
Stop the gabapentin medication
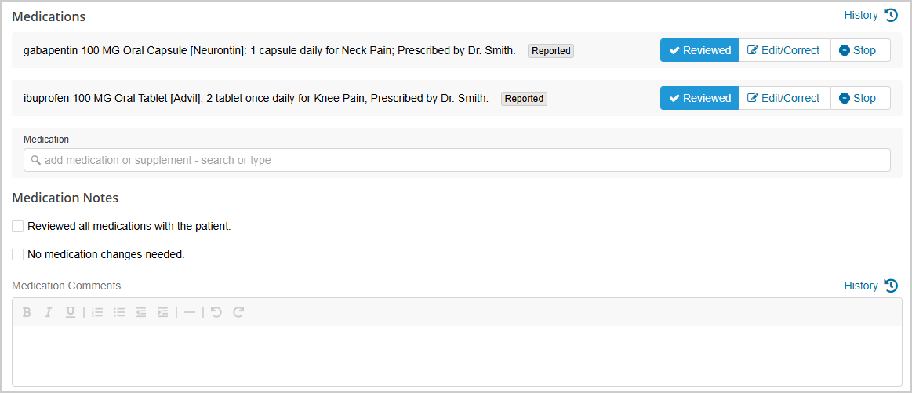pyautogui.click(x=859, y=50)
